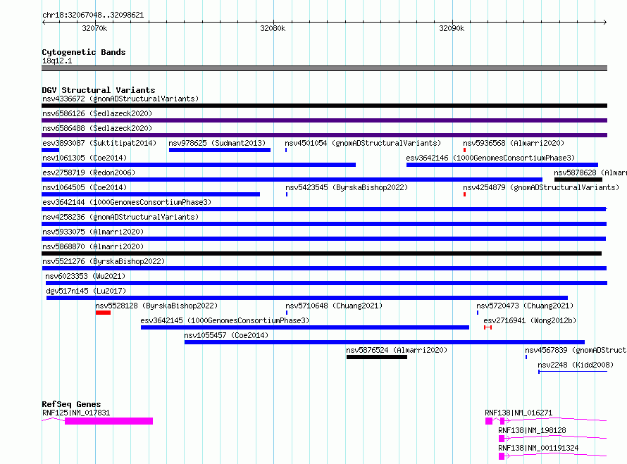Select the black nsv5878628 variant bar

[x=578, y=180]
